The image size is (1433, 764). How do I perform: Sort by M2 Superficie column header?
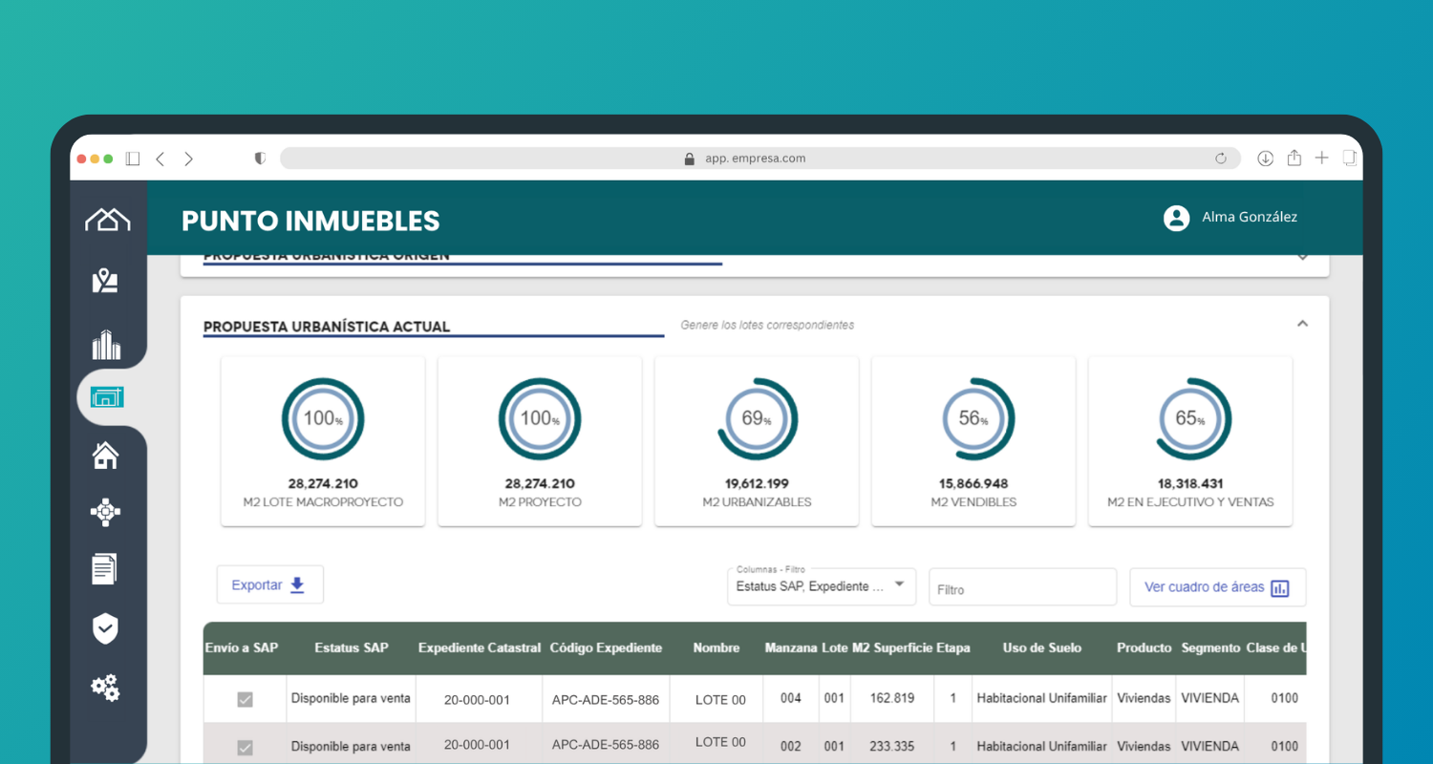pos(891,647)
